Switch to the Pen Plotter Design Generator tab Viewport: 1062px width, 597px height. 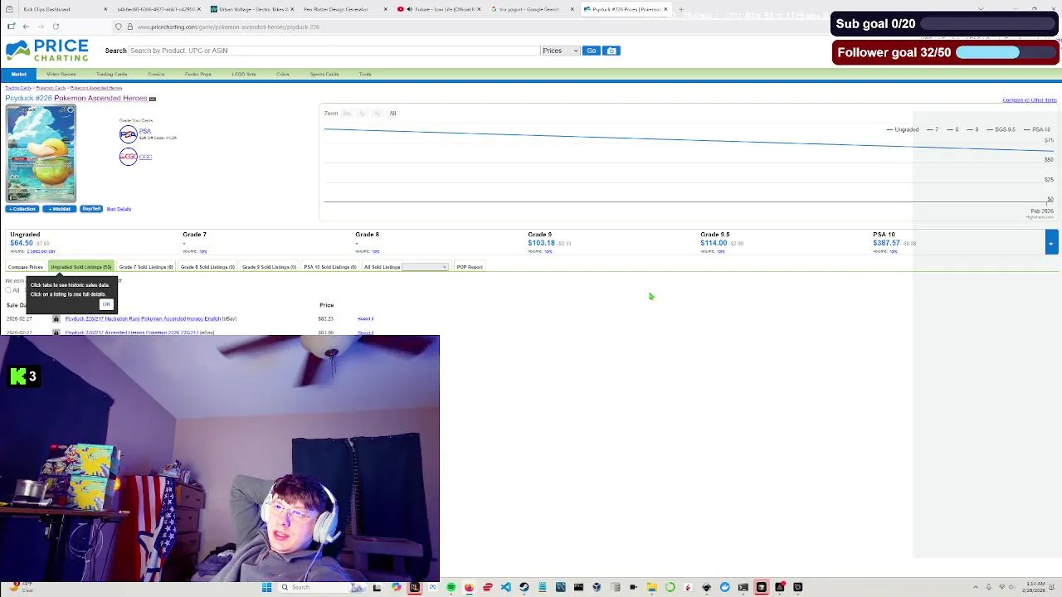tap(336, 9)
